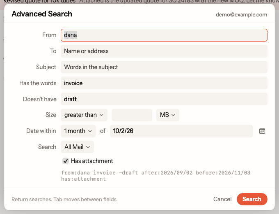Cancel the advanced search dialog
The image size is (279, 214).
(x=222, y=199)
